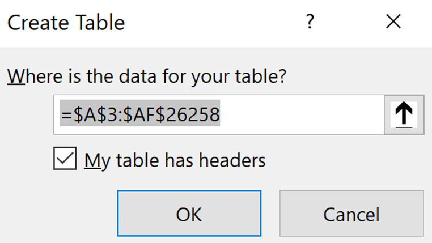Image resolution: width=432 pixels, height=243 pixels.
Task: Click the underlined W in Where label
Action: click(16, 76)
